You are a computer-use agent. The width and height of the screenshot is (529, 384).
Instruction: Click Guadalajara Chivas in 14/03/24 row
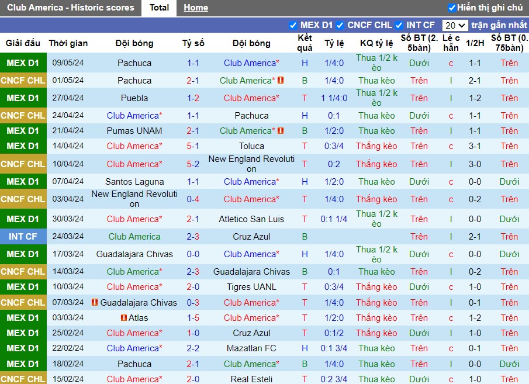click(251, 272)
